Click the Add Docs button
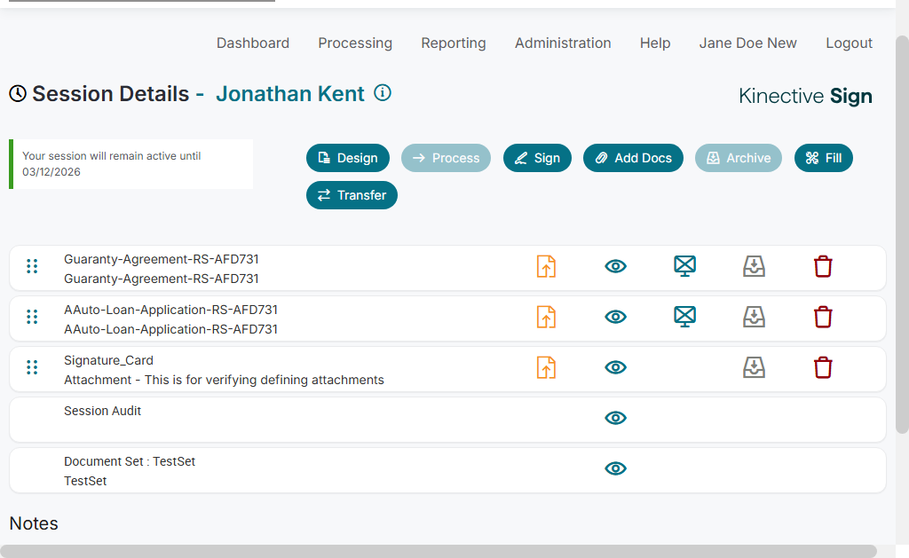This screenshot has height=558, width=909. (633, 158)
